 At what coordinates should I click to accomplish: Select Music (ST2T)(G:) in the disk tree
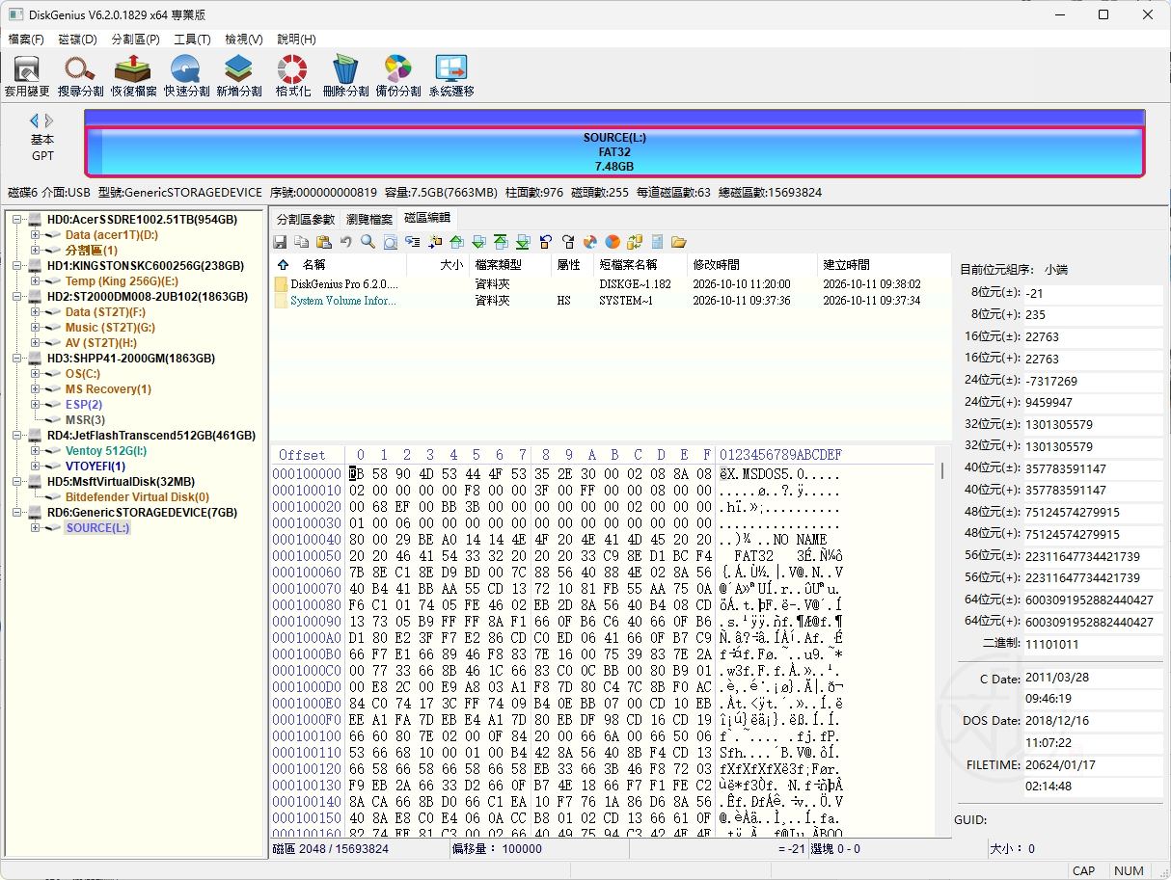tap(110, 328)
